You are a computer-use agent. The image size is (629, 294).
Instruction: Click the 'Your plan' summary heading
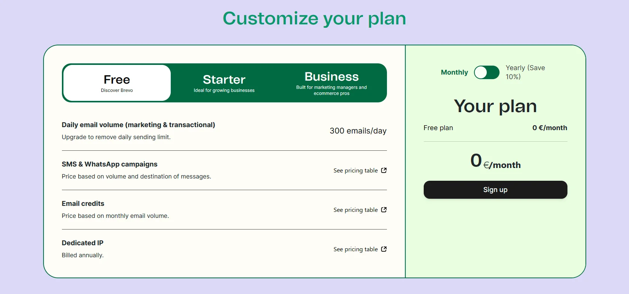(495, 106)
